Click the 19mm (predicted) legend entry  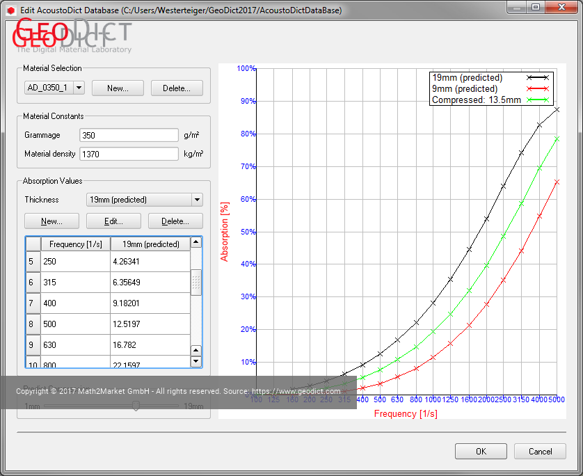point(467,78)
